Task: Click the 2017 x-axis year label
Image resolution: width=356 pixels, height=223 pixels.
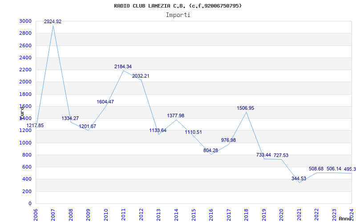Action: coord(229,215)
